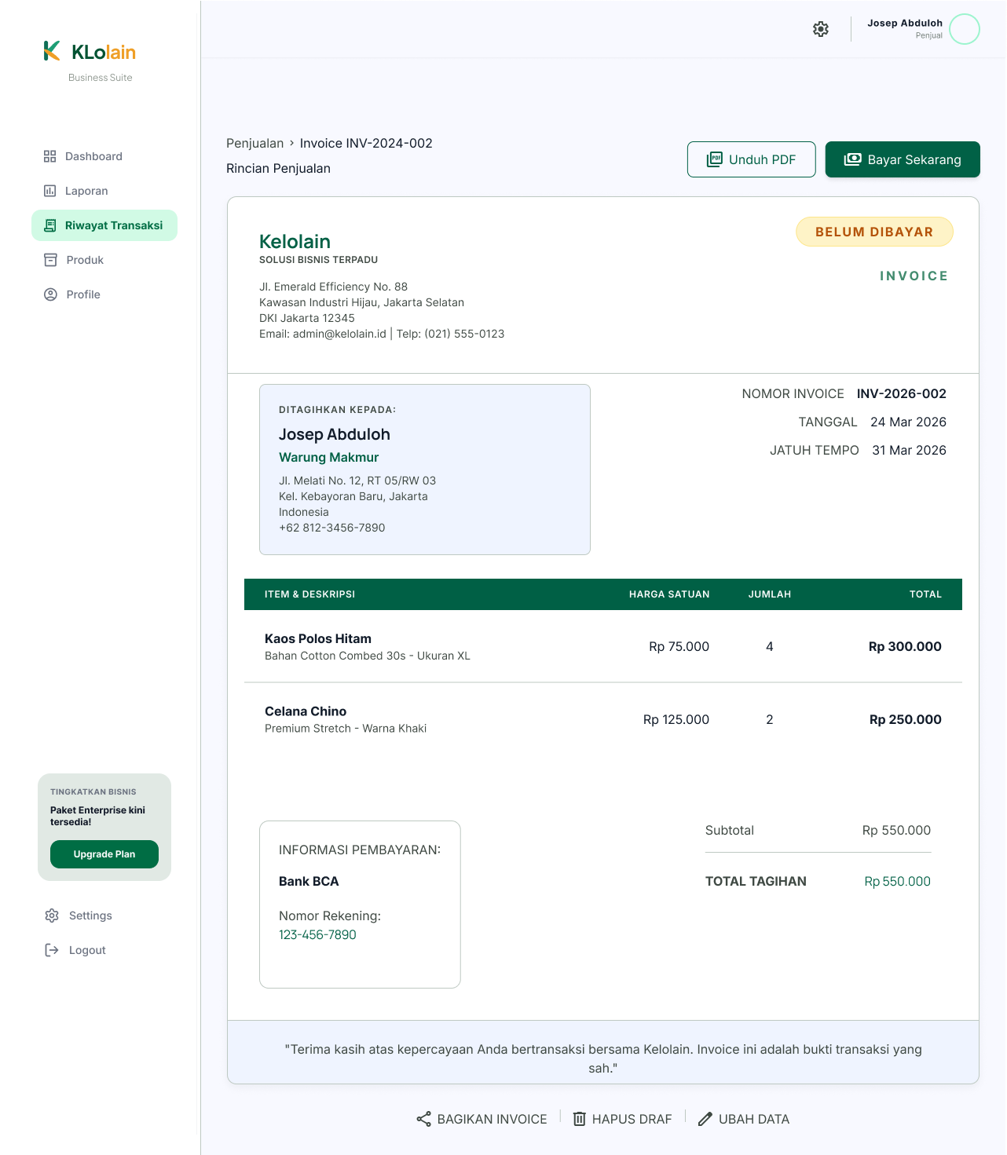Click ITEM & DESKRIPSI column header

(x=309, y=594)
